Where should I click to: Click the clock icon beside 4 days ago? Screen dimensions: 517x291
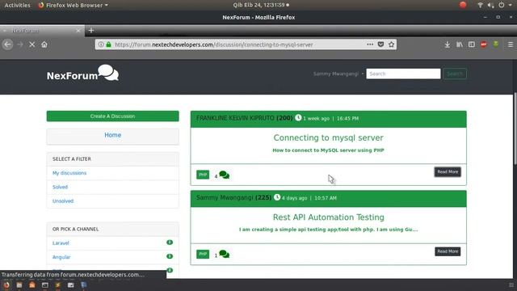277,197
